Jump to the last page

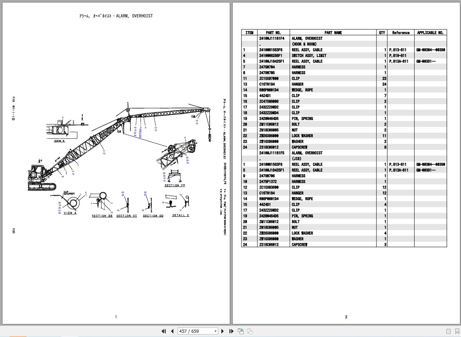(231, 331)
